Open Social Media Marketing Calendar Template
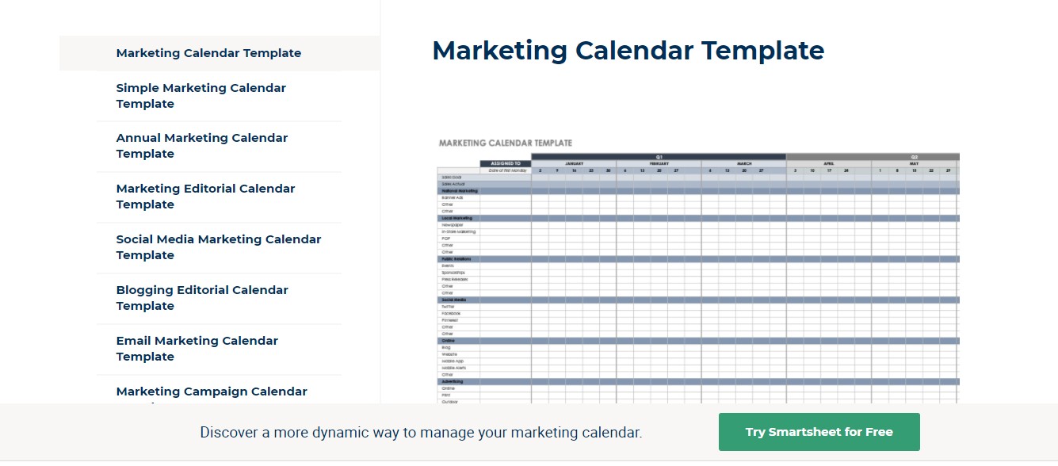1058x466 pixels. [x=218, y=247]
